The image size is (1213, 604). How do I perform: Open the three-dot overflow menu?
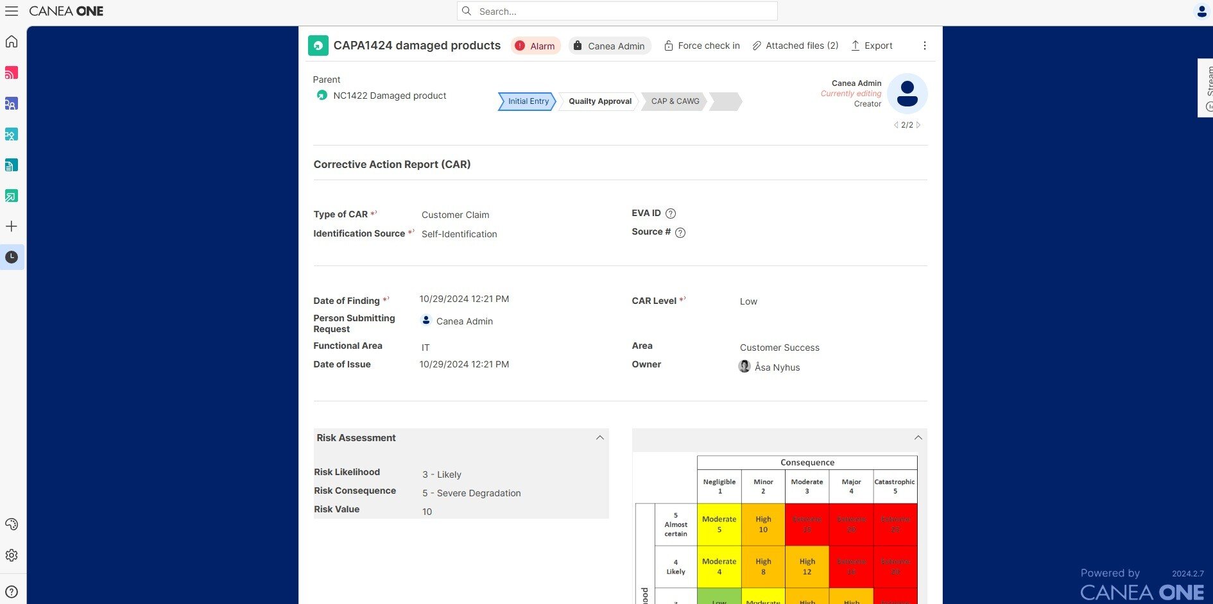(x=925, y=46)
